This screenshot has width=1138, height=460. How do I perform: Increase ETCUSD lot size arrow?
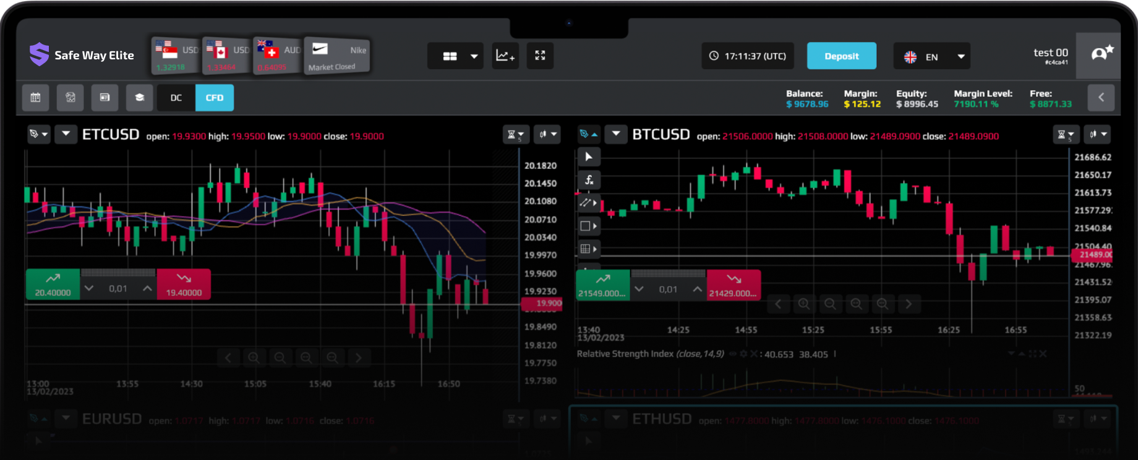pyautogui.click(x=147, y=289)
